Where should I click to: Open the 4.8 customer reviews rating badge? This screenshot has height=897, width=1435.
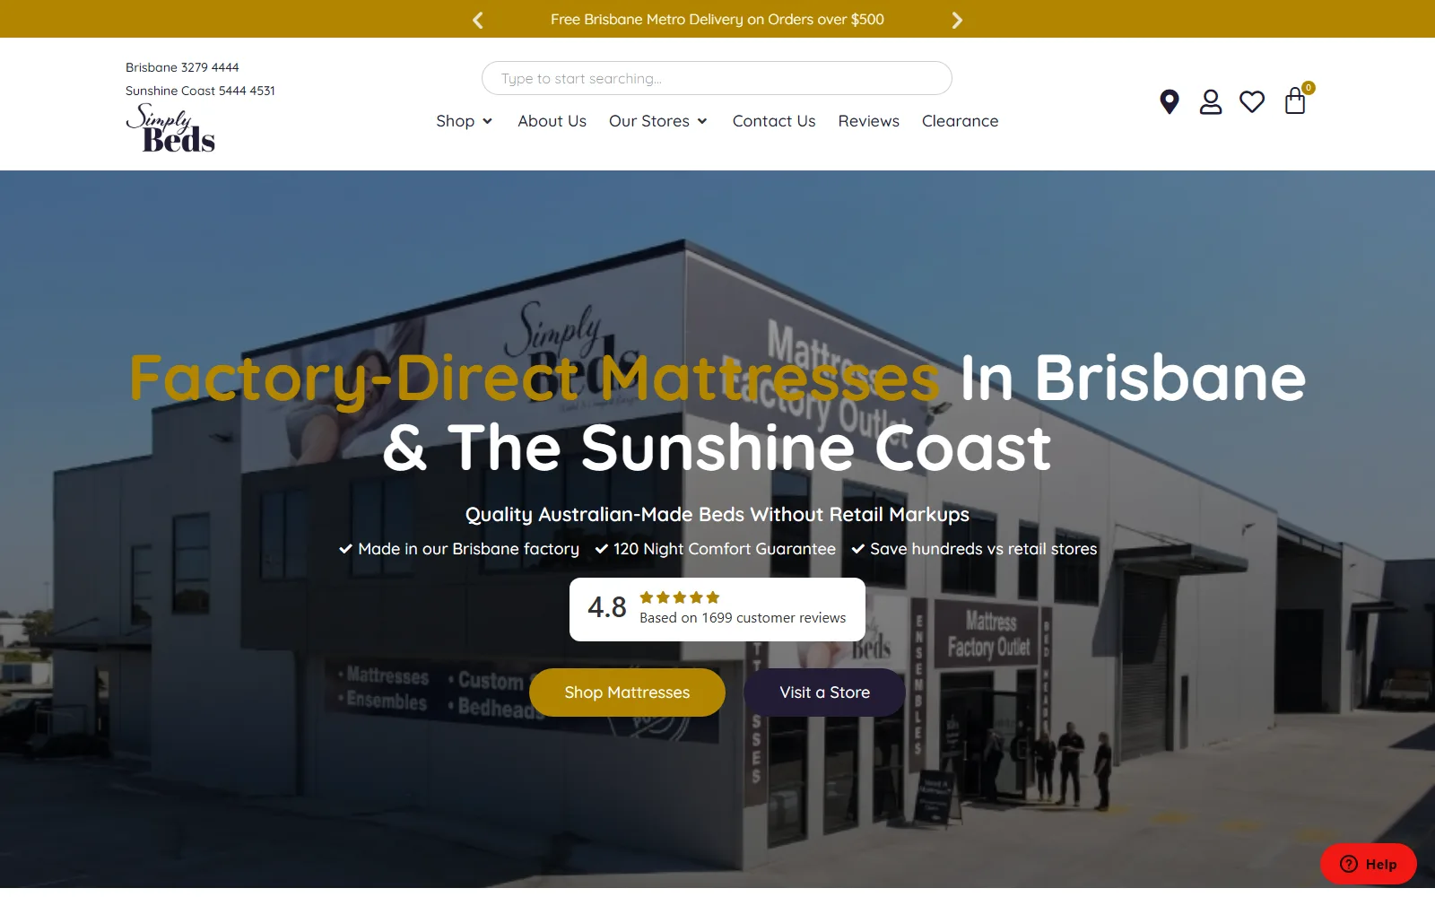click(x=717, y=609)
